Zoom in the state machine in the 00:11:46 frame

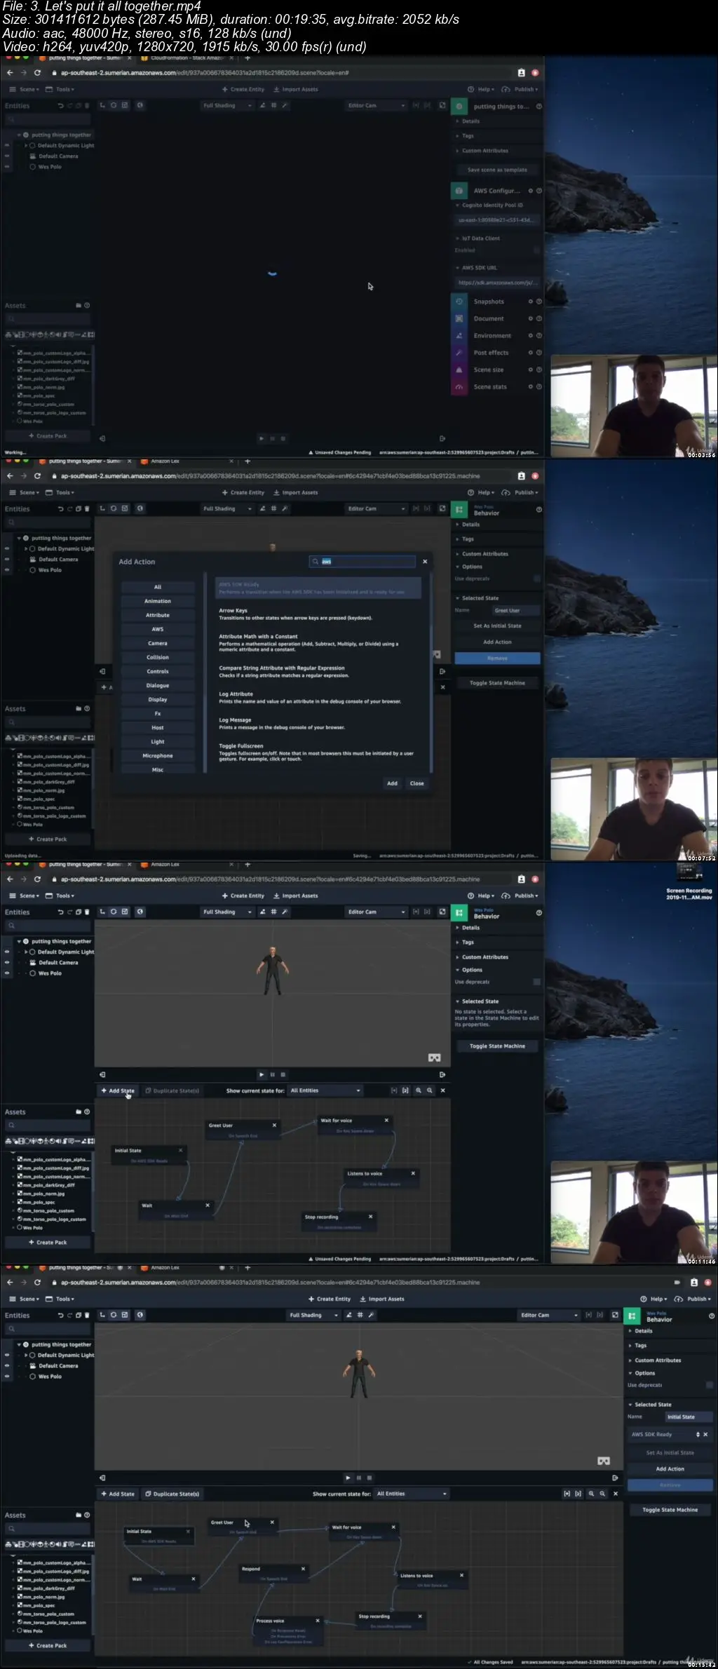[419, 1090]
